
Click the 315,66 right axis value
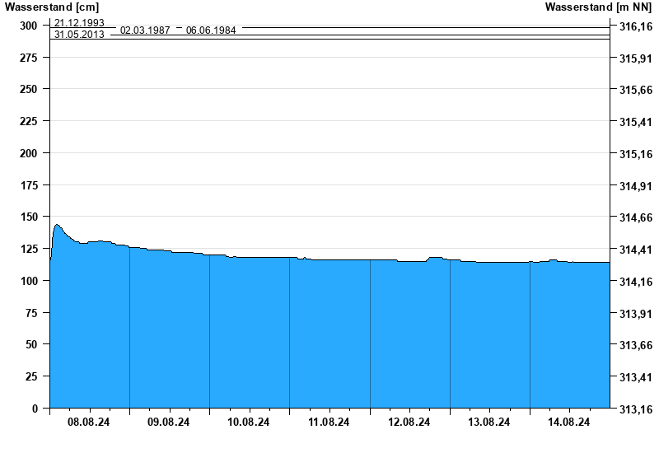[x=636, y=90]
